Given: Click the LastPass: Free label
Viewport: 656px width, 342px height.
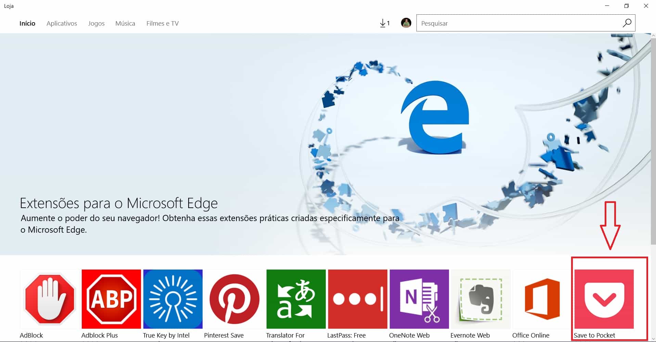Looking at the screenshot, I should pyautogui.click(x=347, y=335).
